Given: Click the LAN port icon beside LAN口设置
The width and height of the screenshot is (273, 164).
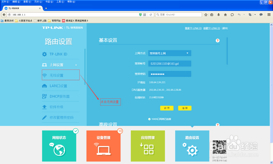Looking at the screenshot, I should (x=44, y=86).
